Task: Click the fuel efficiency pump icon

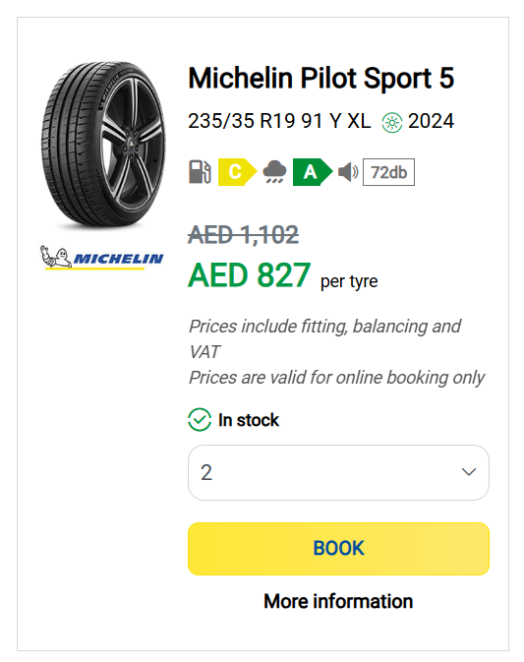Action: point(200,172)
